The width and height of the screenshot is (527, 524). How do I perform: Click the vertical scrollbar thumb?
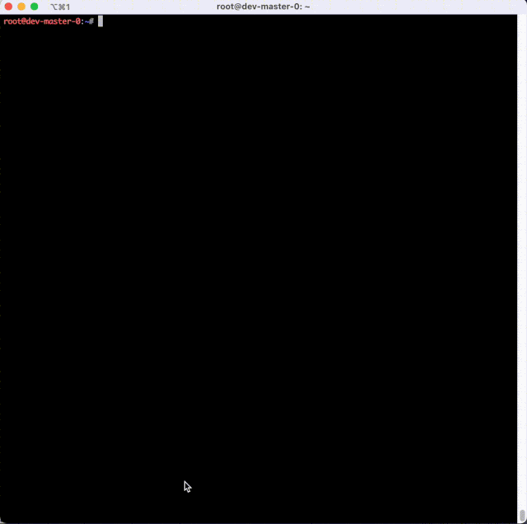click(x=521, y=516)
